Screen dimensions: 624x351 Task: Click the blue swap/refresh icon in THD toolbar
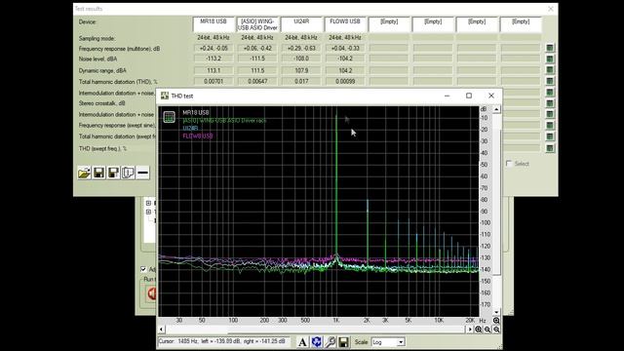coord(316,342)
